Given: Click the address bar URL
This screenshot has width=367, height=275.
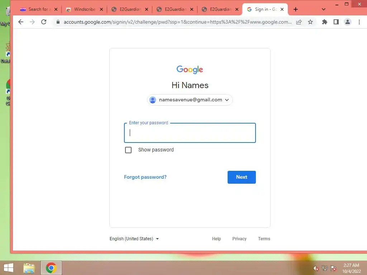Looking at the screenshot, I should pyautogui.click(x=178, y=22).
